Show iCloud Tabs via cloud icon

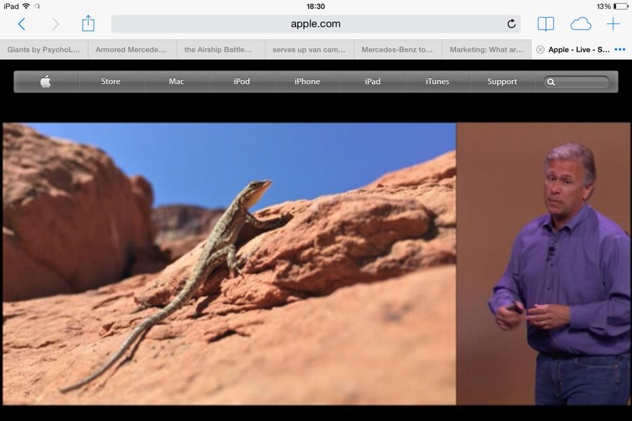tap(580, 24)
